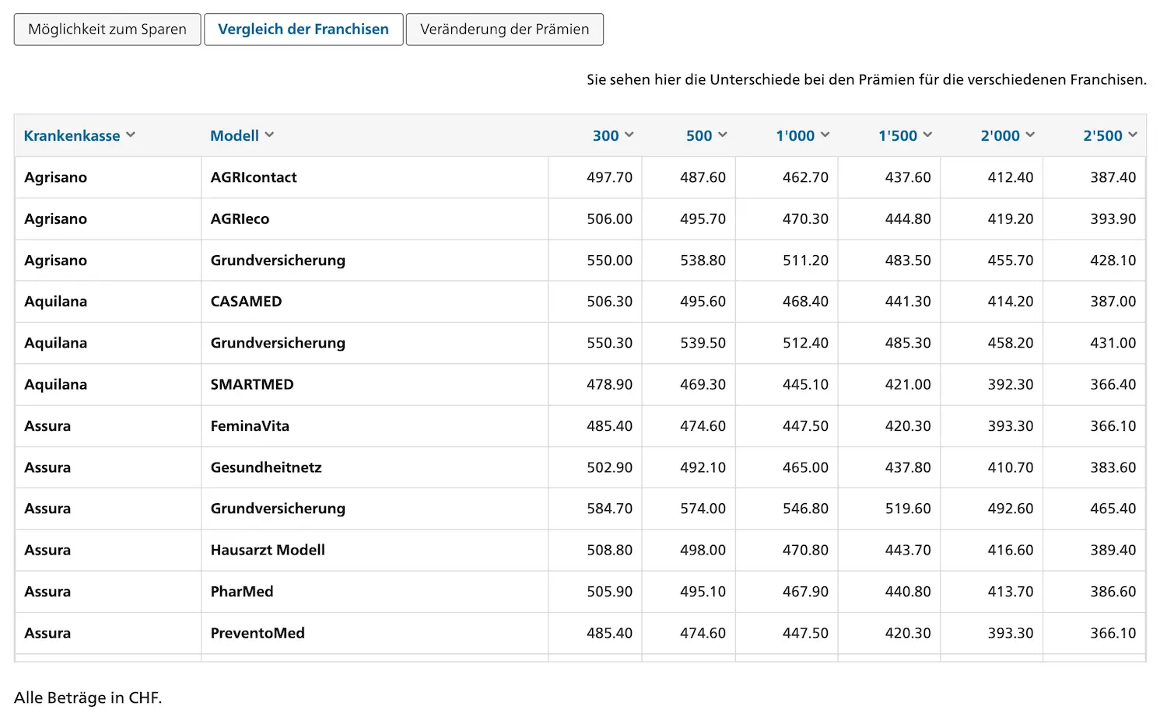Sort by the 2'000 franchise column
Image resolution: width=1167 pixels, height=717 pixels.
tap(1008, 135)
